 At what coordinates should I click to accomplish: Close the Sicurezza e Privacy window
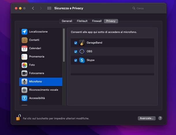click(16, 8)
